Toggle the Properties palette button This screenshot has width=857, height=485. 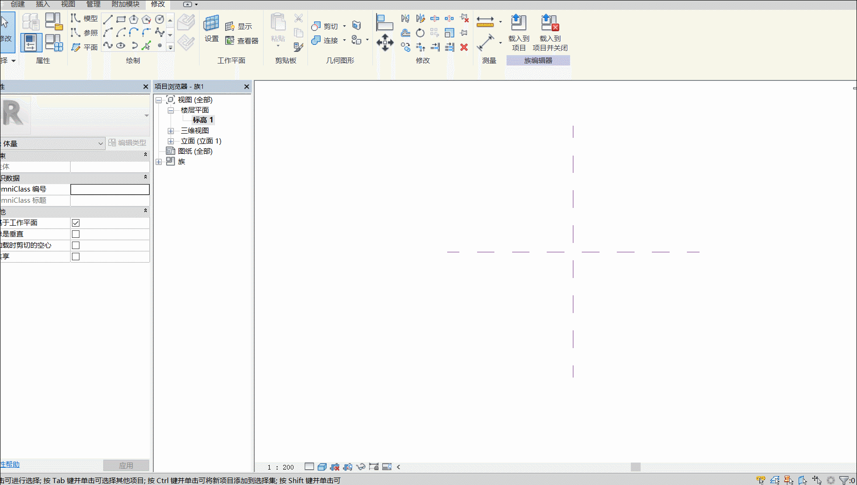pyautogui.click(x=31, y=43)
